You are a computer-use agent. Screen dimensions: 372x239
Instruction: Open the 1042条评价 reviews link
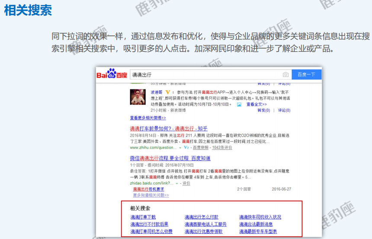pyautogui.click(x=222, y=147)
